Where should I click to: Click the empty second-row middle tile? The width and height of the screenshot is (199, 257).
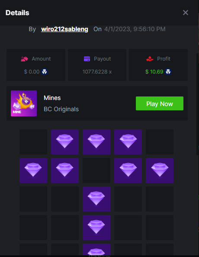(x=96, y=170)
